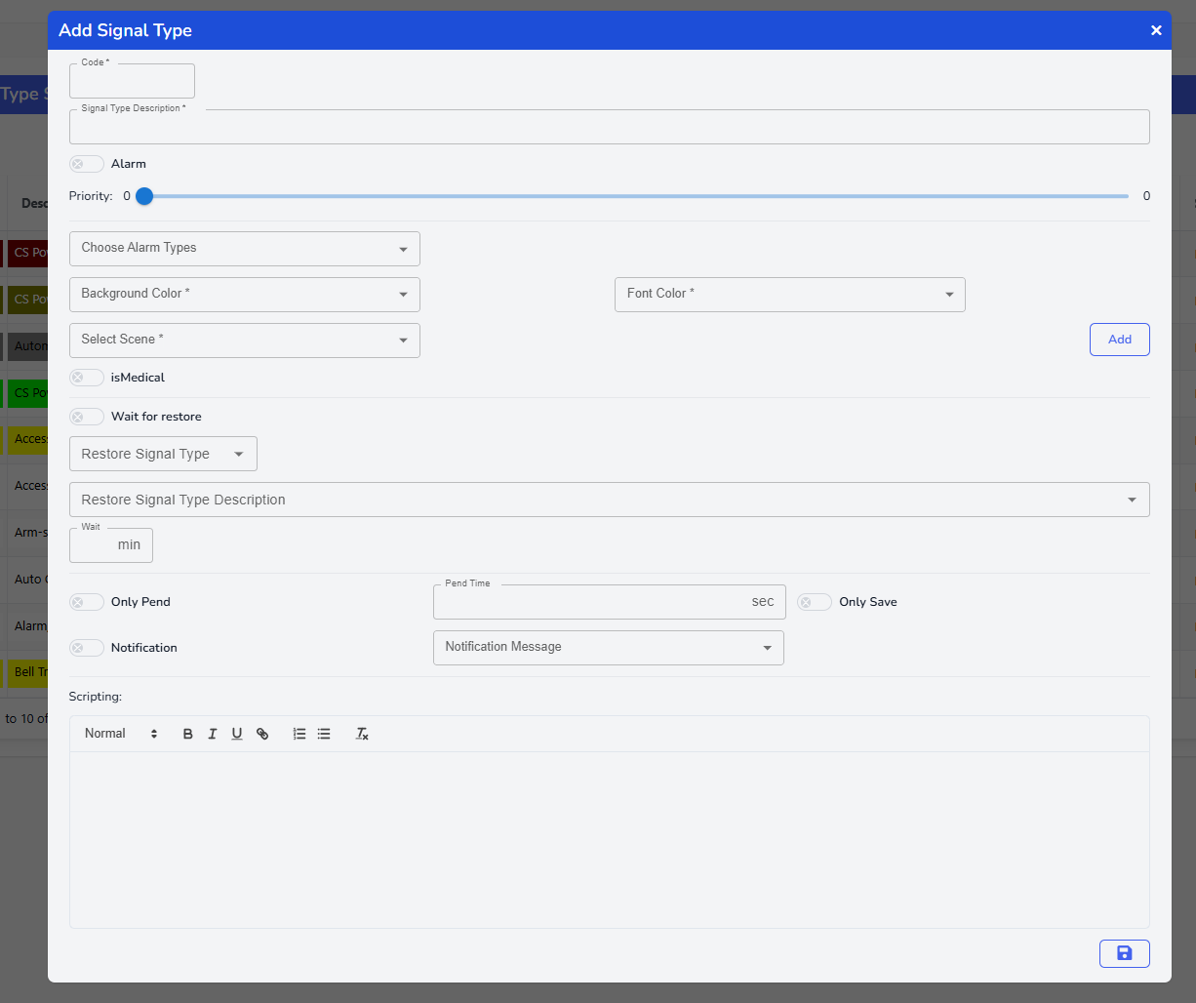
Task: Toggle Wait for restore switch
Action: [87, 417]
